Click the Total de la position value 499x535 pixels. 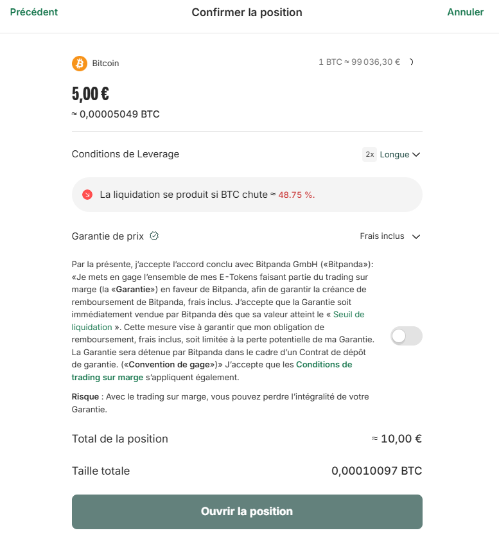(398, 439)
